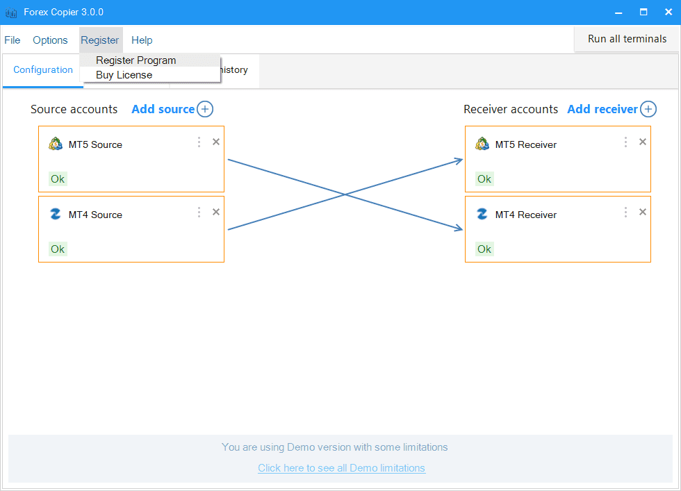Screen dimensions: 681x491
Task: Open the Options menu
Action: tap(50, 40)
